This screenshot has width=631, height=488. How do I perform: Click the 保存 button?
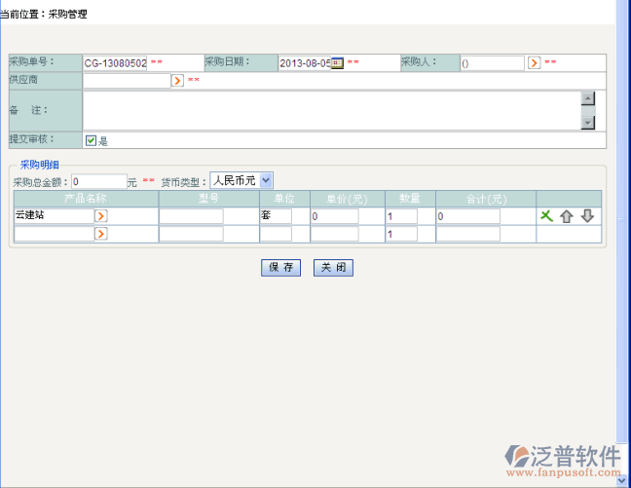pyautogui.click(x=280, y=268)
